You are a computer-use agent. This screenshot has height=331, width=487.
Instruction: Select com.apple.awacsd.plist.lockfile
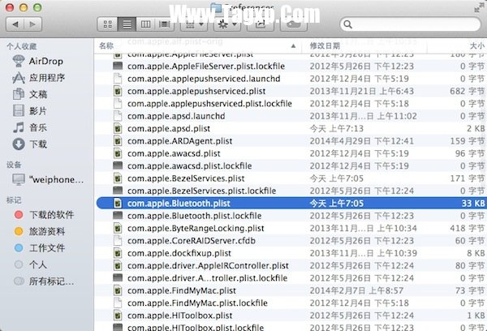pos(189,165)
